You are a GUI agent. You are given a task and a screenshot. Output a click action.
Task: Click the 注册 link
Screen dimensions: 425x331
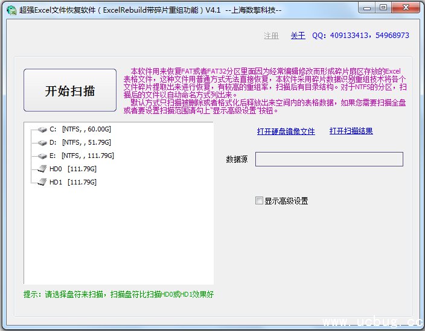pyautogui.click(x=271, y=36)
